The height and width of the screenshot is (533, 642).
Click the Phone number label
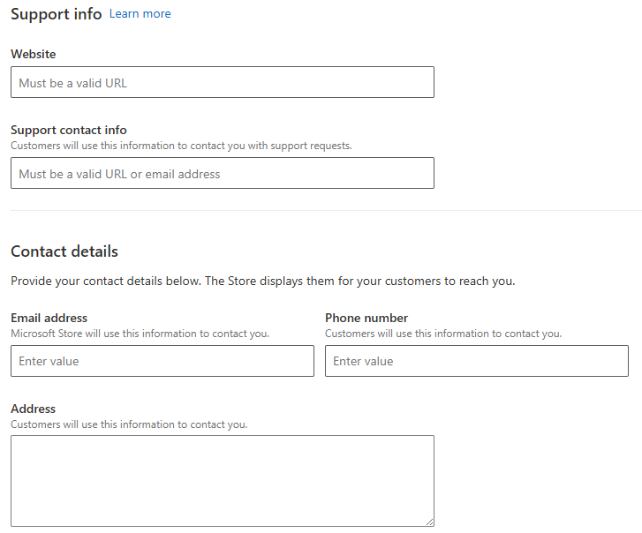pyautogui.click(x=366, y=318)
